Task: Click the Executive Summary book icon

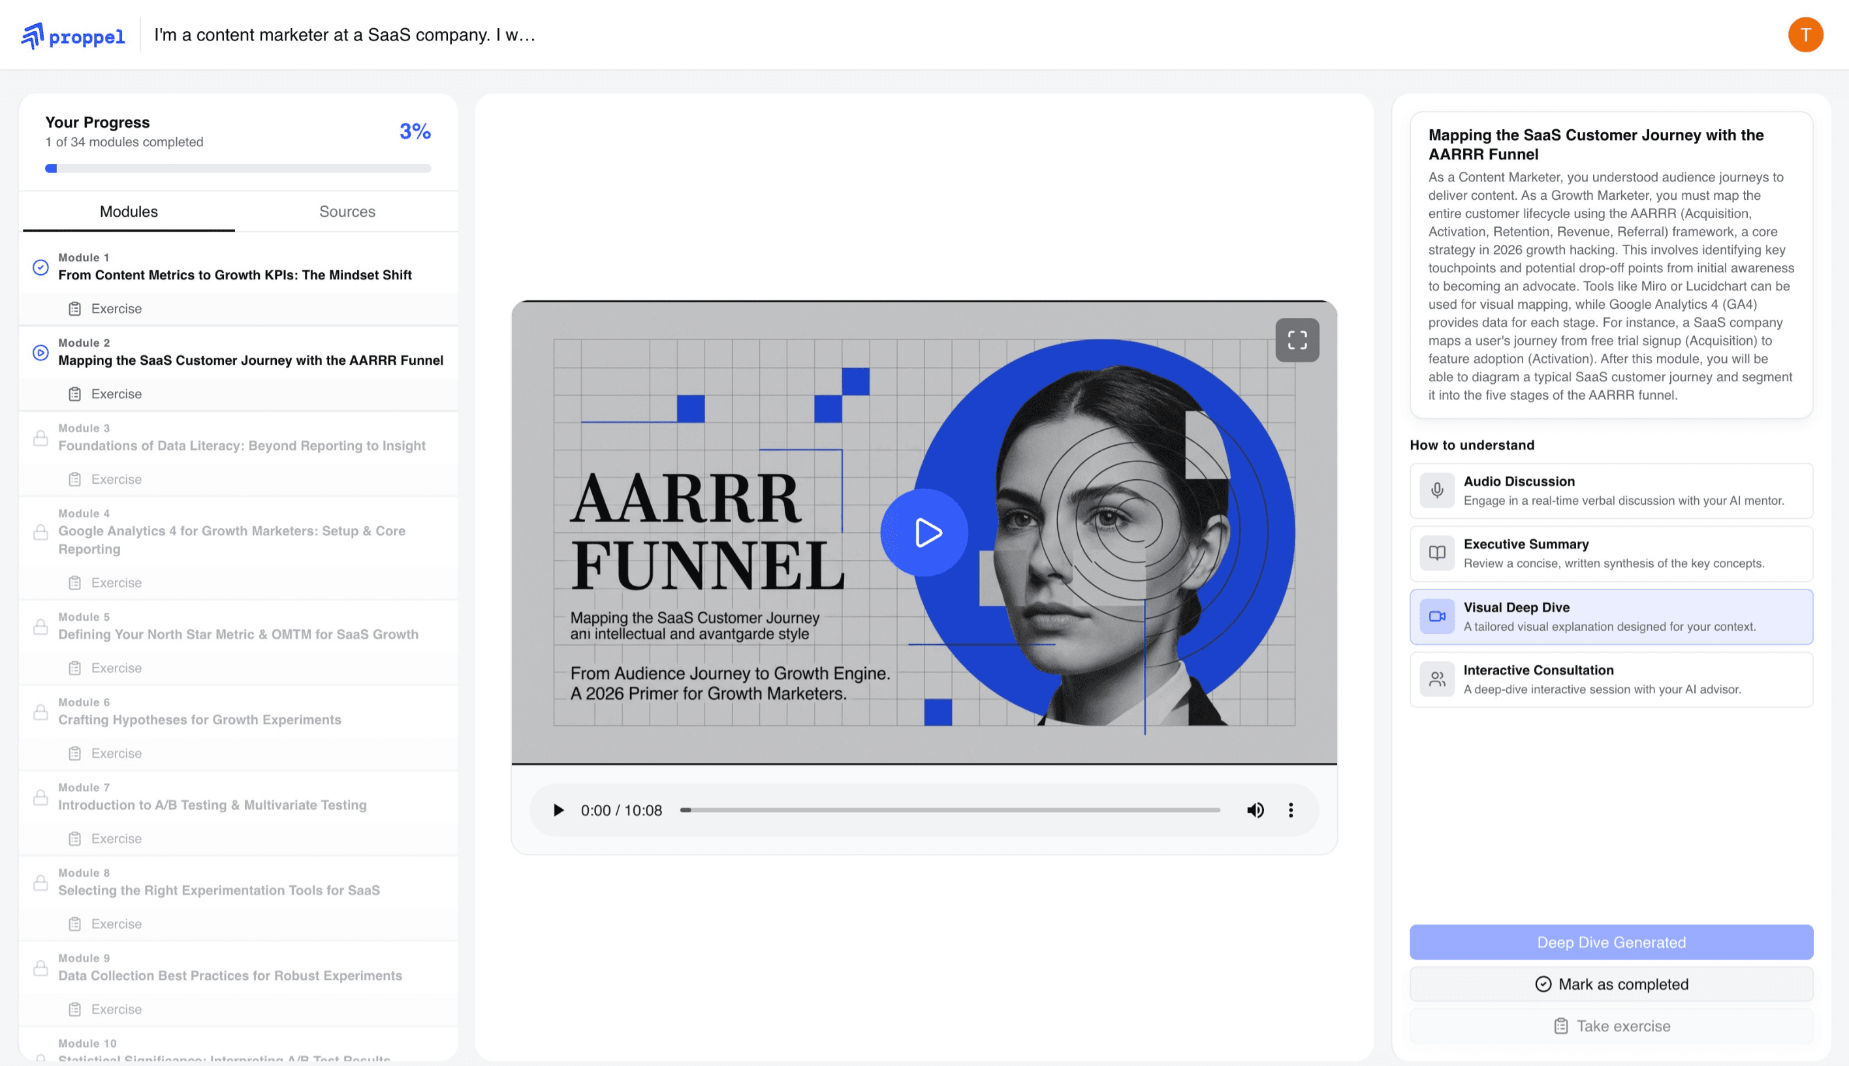Action: click(1437, 554)
